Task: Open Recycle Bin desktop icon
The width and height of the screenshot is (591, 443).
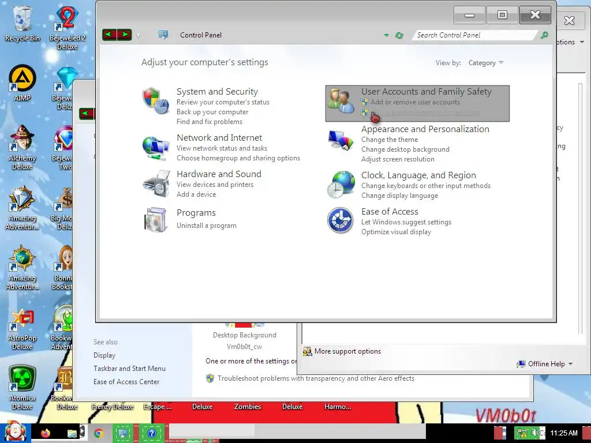Action: [23, 23]
